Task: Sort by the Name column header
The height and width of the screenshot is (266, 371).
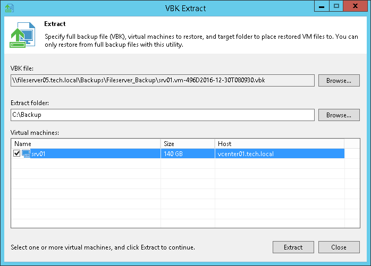Action: tap(86, 143)
